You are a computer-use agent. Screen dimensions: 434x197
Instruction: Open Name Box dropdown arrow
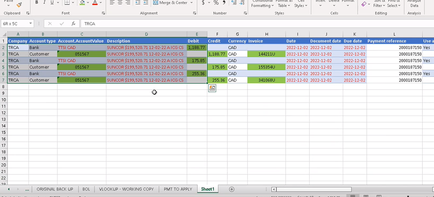pyautogui.click(x=30, y=24)
